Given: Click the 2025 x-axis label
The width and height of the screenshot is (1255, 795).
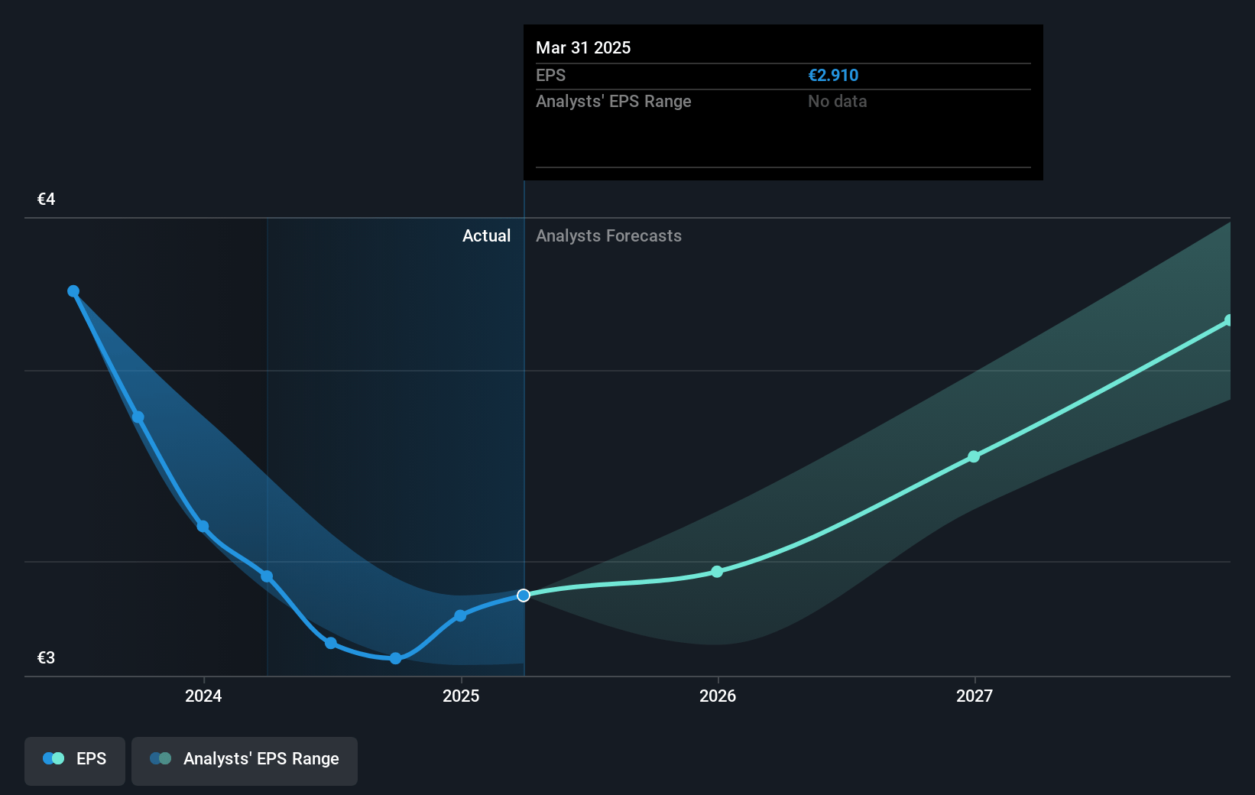Looking at the screenshot, I should pos(461,696).
